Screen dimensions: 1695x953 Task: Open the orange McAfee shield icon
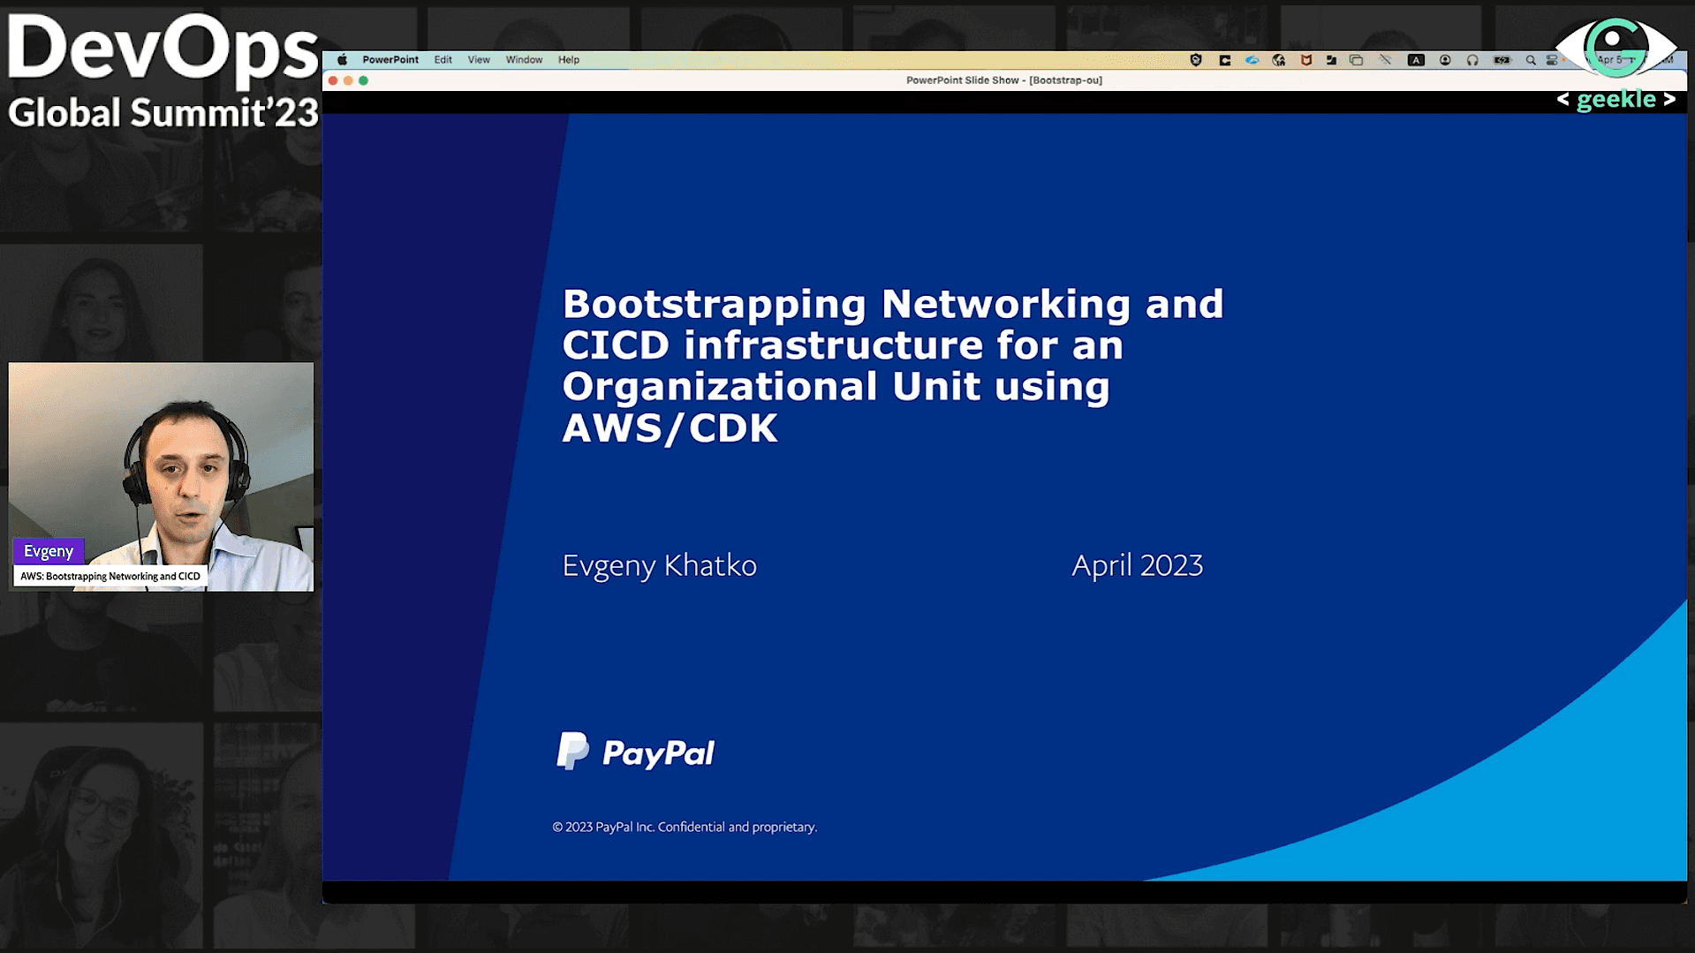[1306, 60]
